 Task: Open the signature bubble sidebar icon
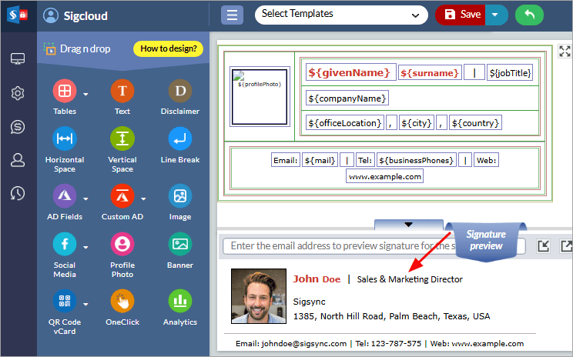[18, 127]
